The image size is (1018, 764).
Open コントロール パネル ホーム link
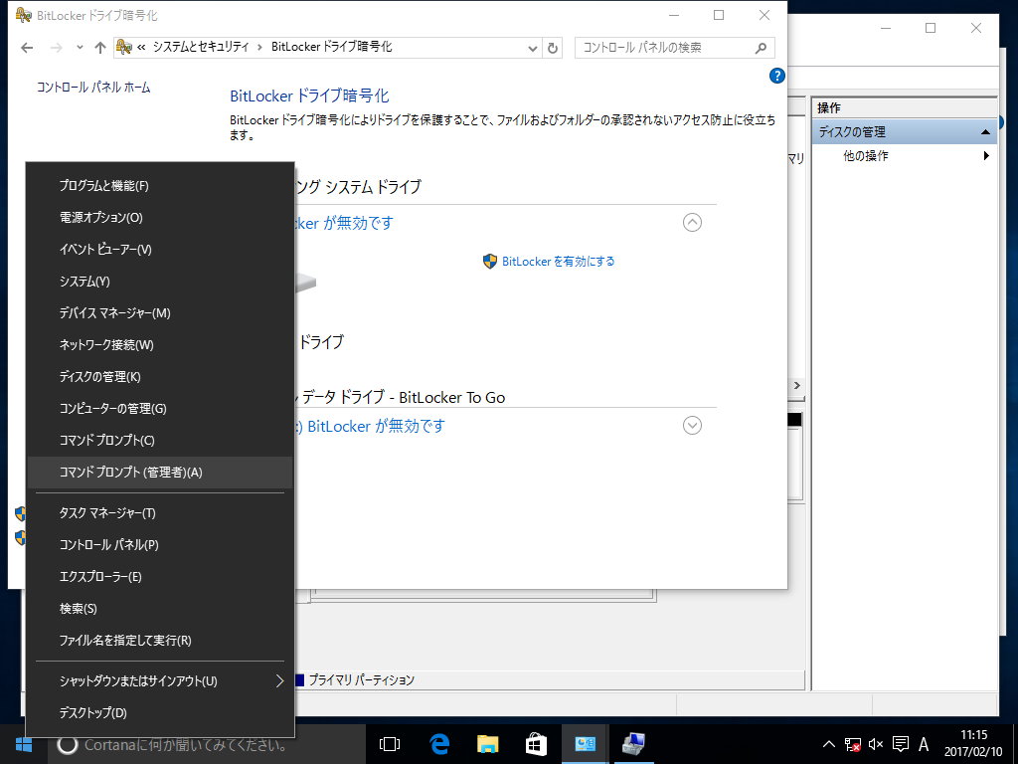point(93,88)
